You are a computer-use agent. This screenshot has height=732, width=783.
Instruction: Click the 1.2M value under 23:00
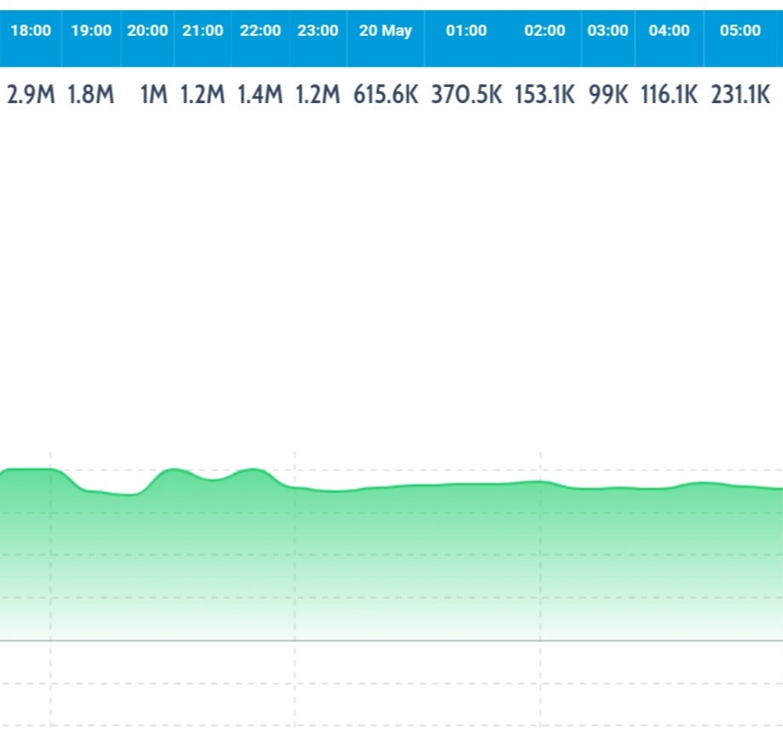pyautogui.click(x=318, y=95)
